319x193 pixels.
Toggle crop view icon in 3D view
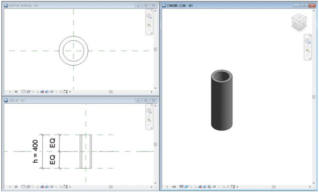click(200, 186)
